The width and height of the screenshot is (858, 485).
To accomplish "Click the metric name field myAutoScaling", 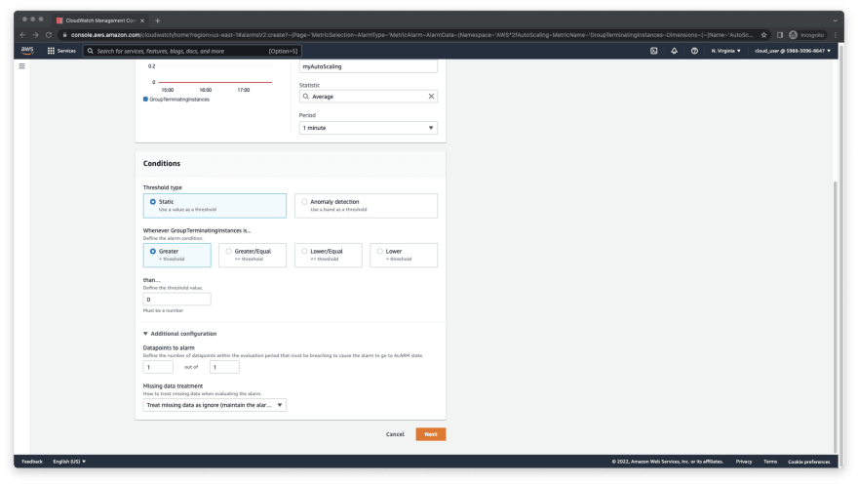I will 369,66.
